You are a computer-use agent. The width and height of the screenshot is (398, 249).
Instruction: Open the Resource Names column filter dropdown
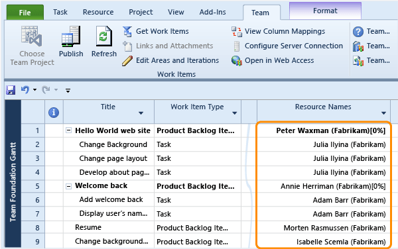click(x=383, y=113)
